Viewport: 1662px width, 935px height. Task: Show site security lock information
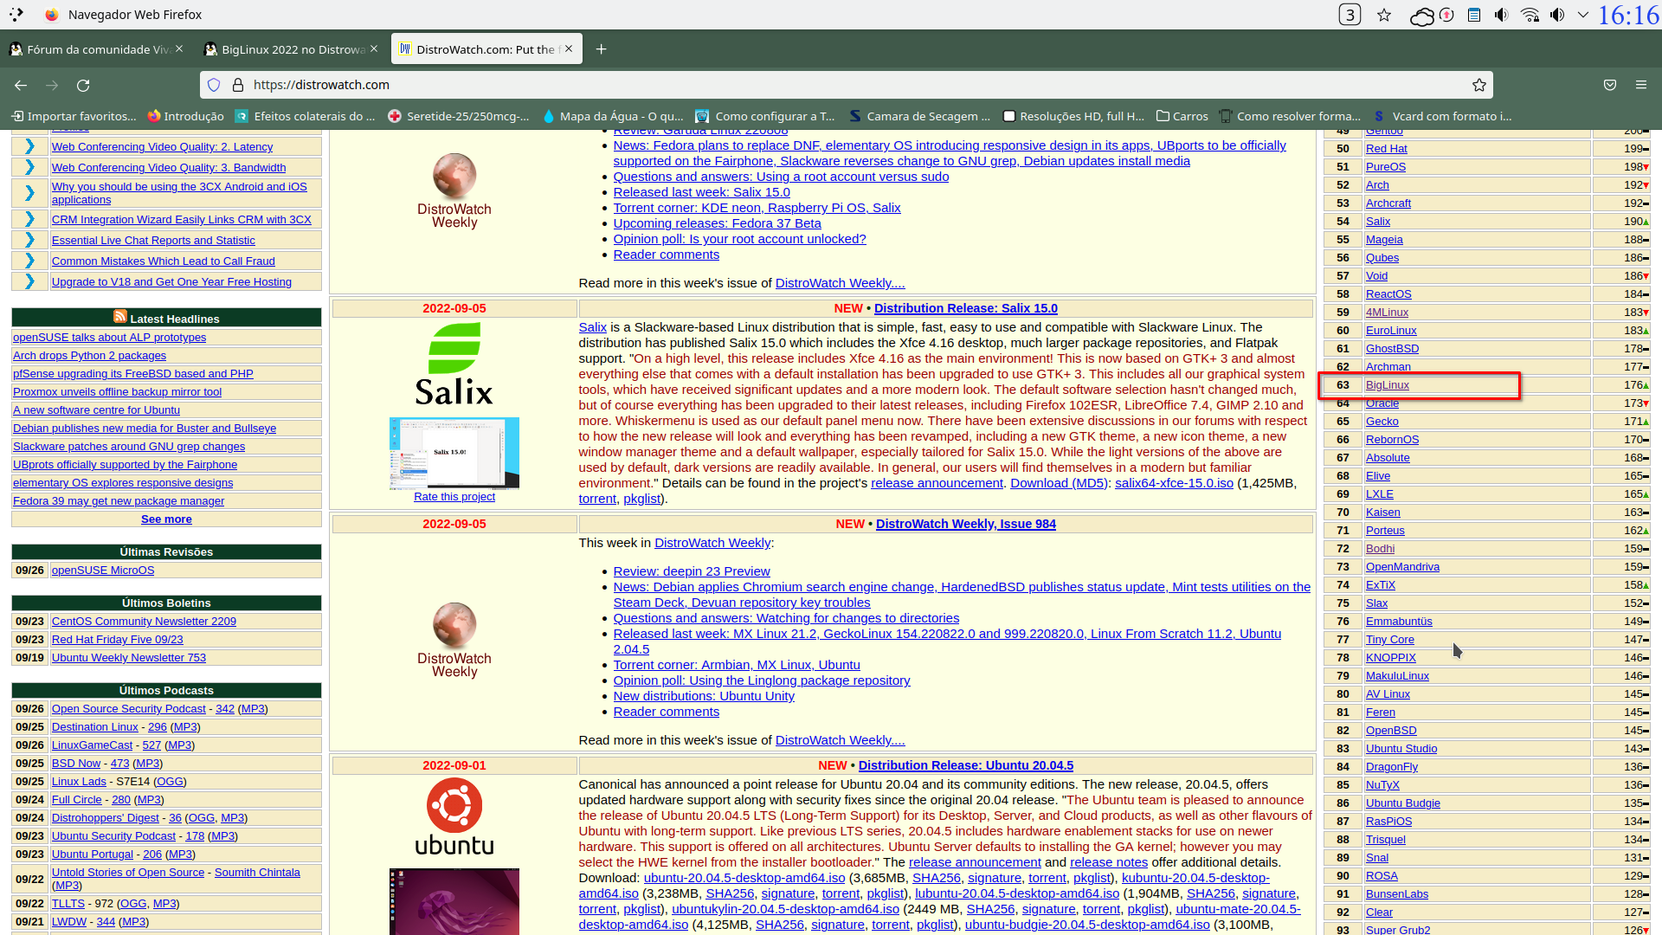[238, 85]
